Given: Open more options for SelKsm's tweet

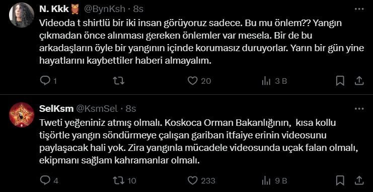Looking at the screenshot, I should 359,109.
